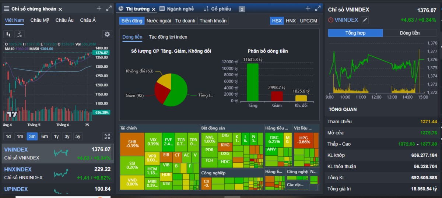Choose the HSX exchange
This screenshot has width=442, height=198.
pos(277,21)
